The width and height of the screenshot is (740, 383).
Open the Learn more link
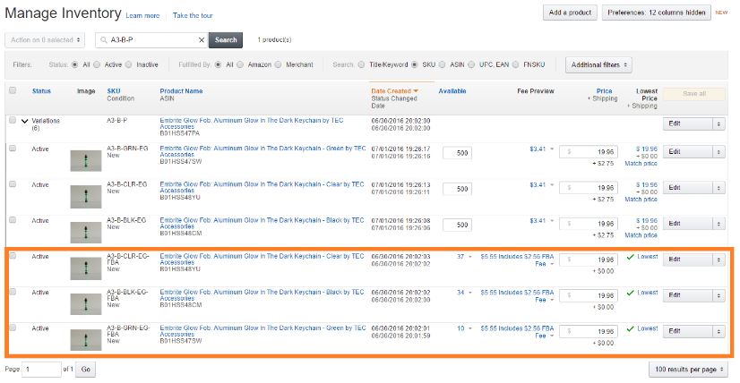point(142,15)
